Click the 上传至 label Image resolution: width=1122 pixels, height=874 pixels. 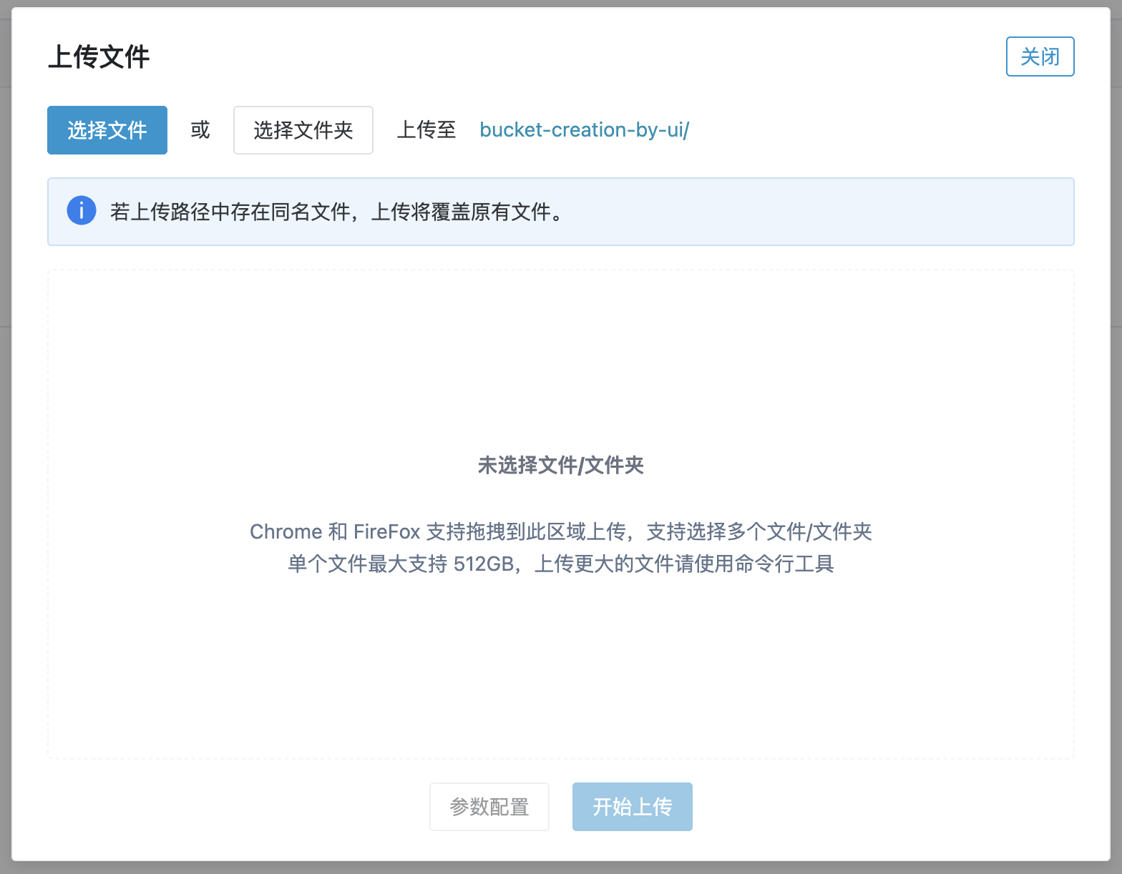(426, 130)
